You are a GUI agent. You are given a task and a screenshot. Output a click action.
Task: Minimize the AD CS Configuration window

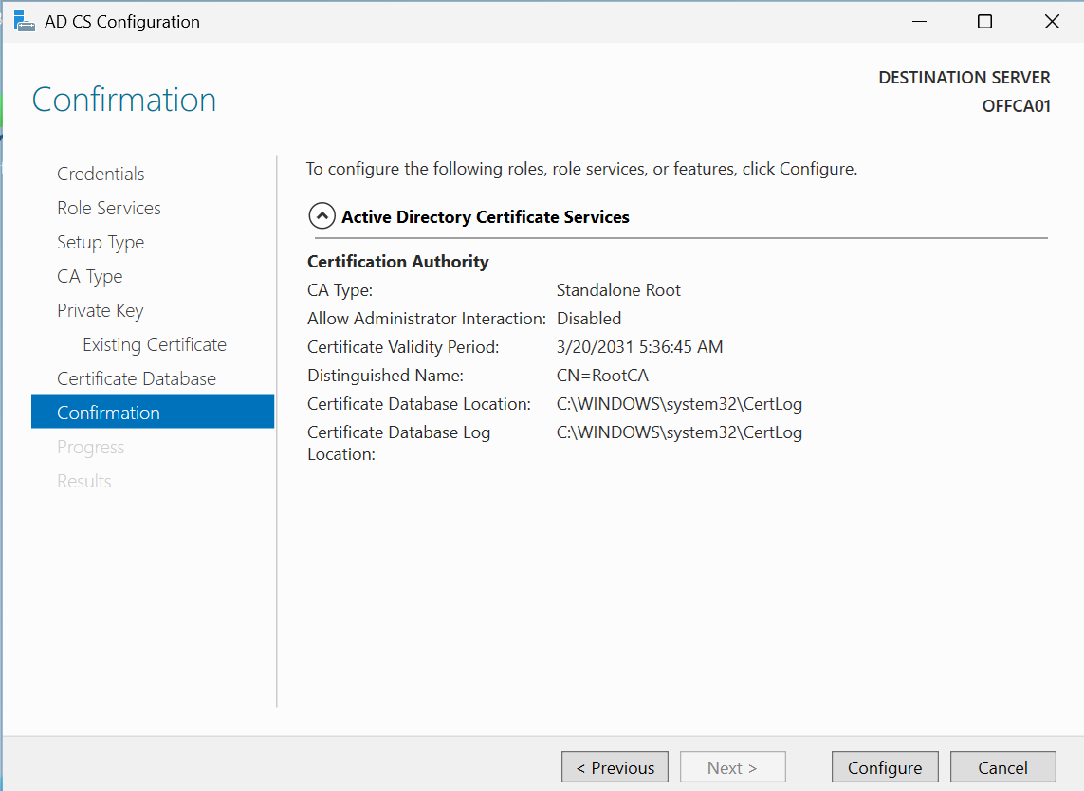tap(918, 22)
